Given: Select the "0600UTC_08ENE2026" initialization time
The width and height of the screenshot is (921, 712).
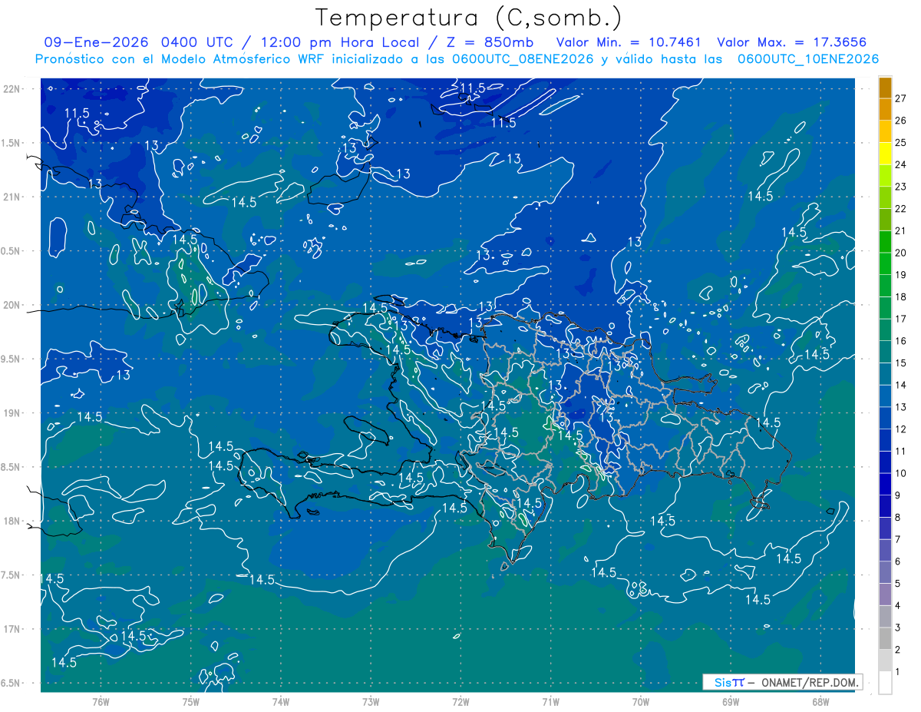Looking at the screenshot, I should coord(523,59).
